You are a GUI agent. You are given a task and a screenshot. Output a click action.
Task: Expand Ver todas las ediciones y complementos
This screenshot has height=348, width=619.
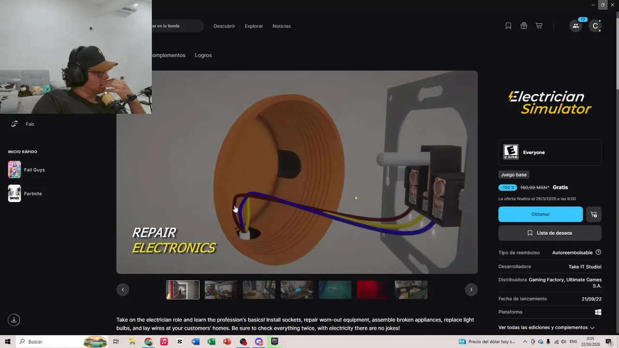546,327
